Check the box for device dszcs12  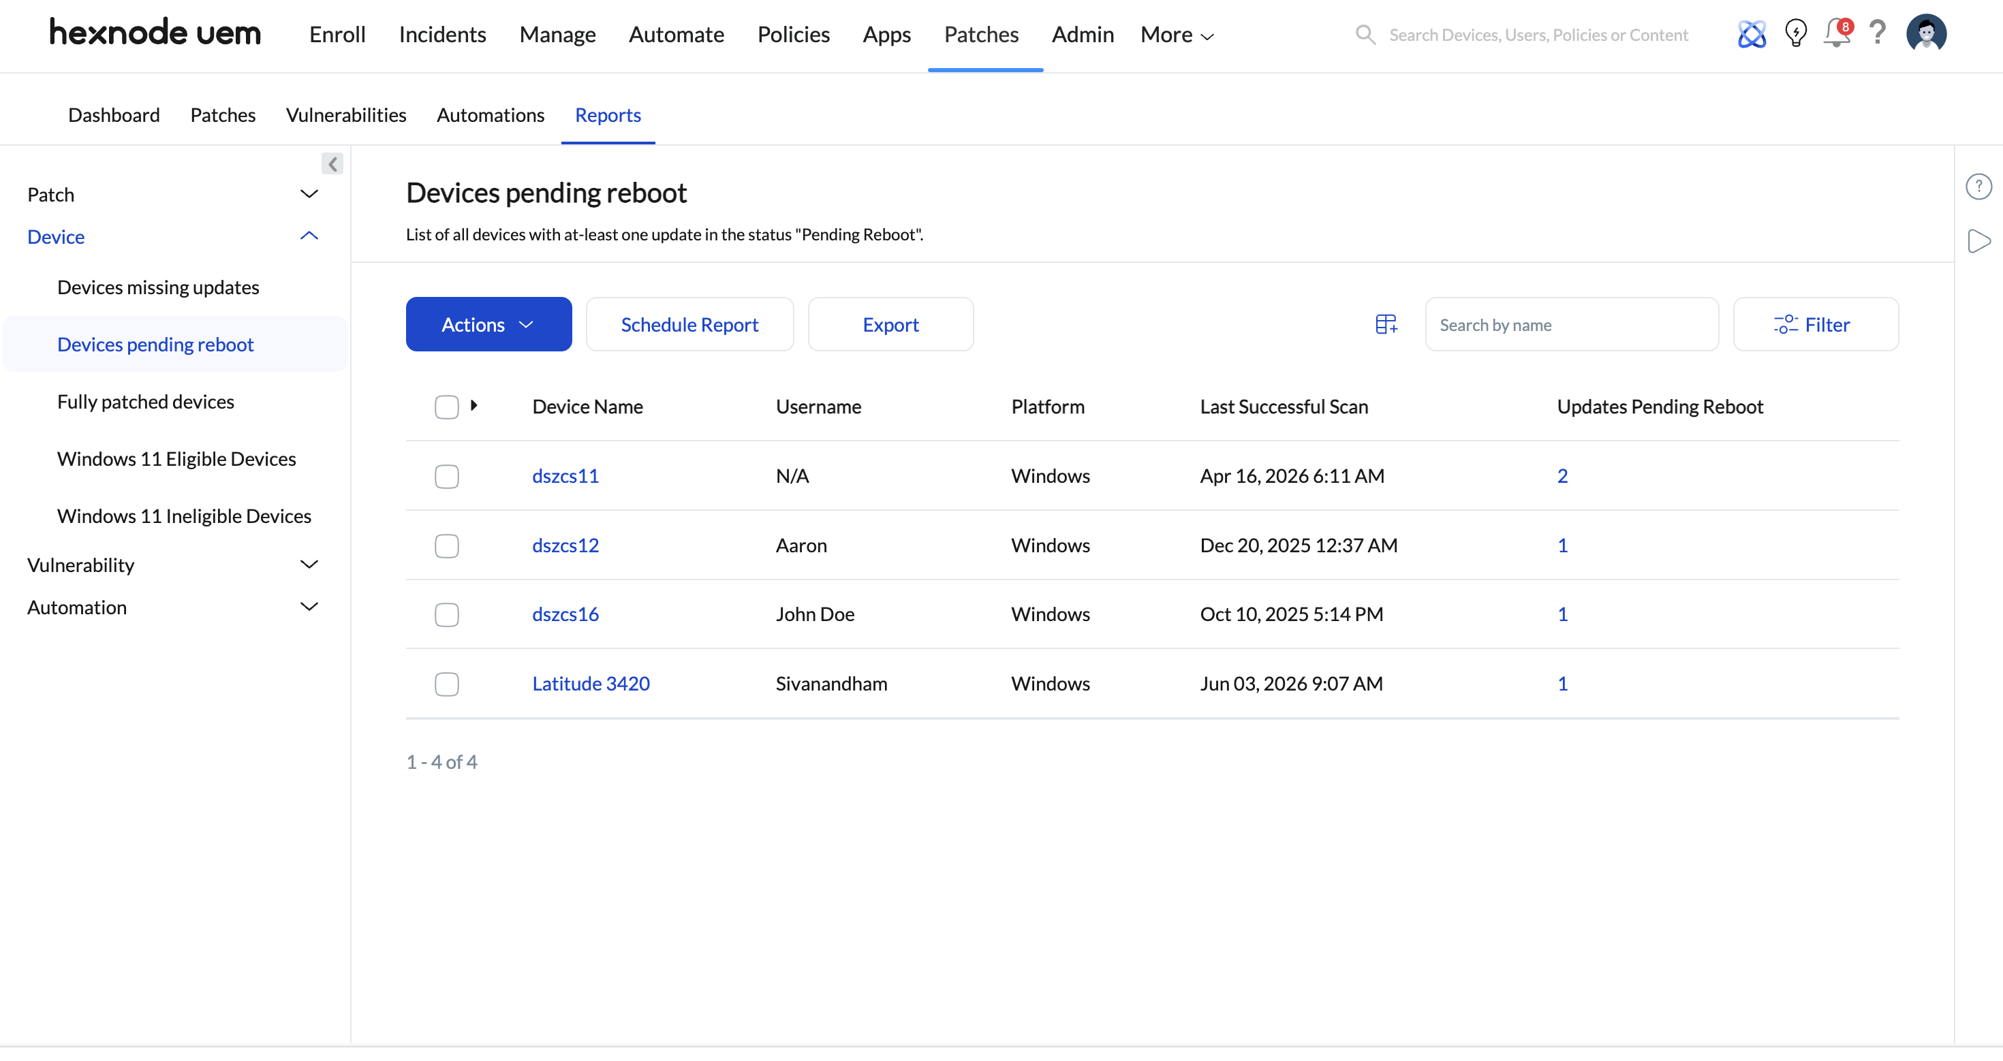point(446,545)
